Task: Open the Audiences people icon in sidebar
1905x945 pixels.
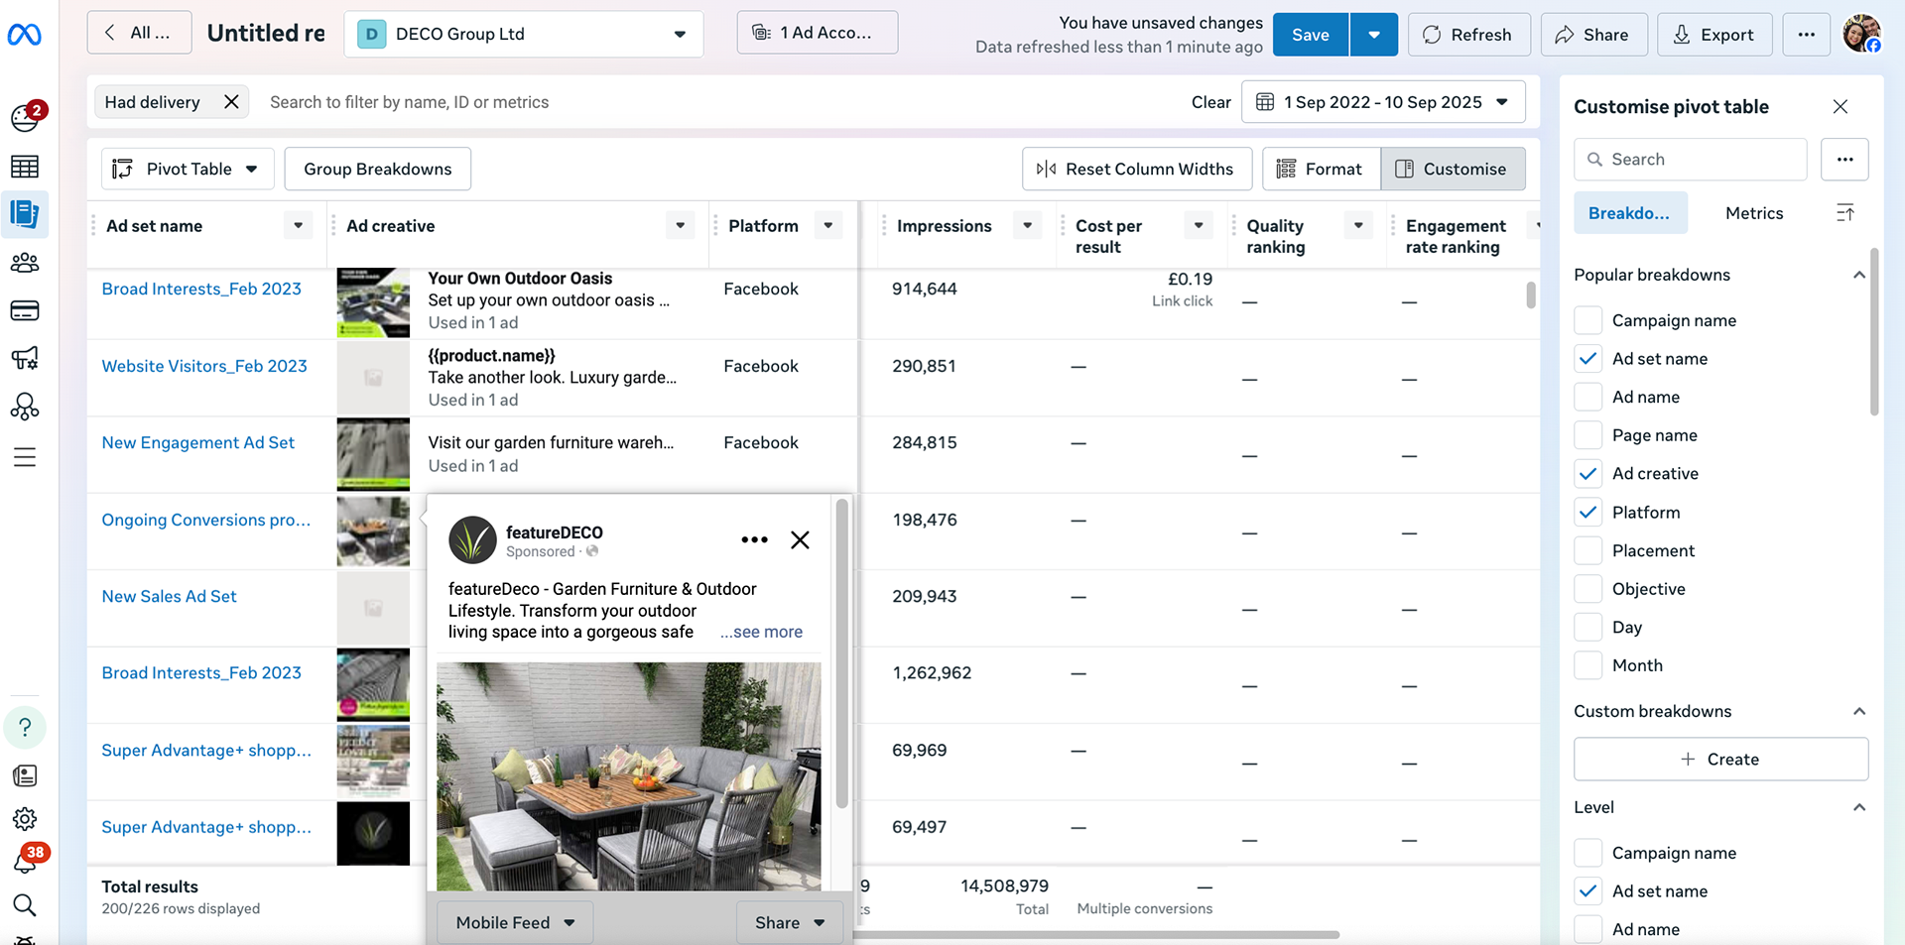Action: pyautogui.click(x=25, y=263)
